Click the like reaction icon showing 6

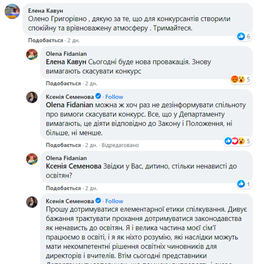click(241, 37)
